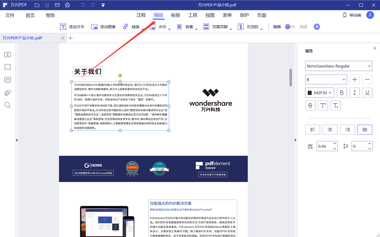Image resolution: width=380 pixels, height=237 pixels.
Task: Close the 属性 properties panel
Action: (x=375, y=48)
